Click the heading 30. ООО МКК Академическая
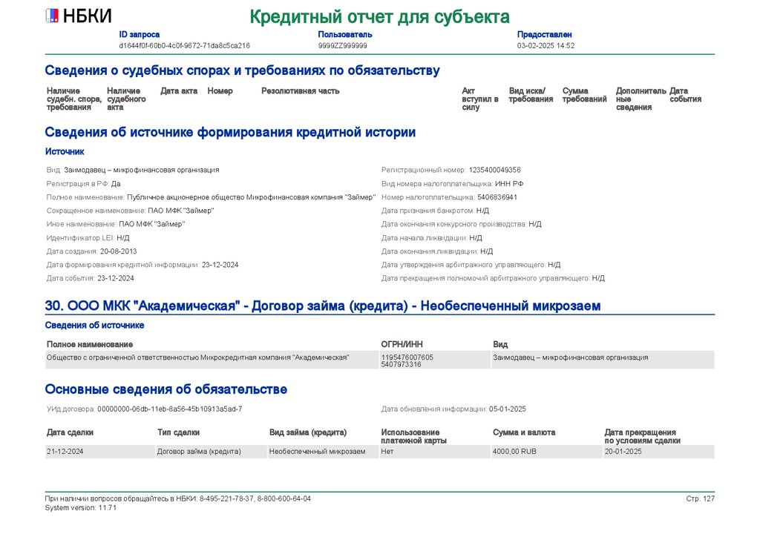The height and width of the screenshot is (537, 760). point(323,306)
